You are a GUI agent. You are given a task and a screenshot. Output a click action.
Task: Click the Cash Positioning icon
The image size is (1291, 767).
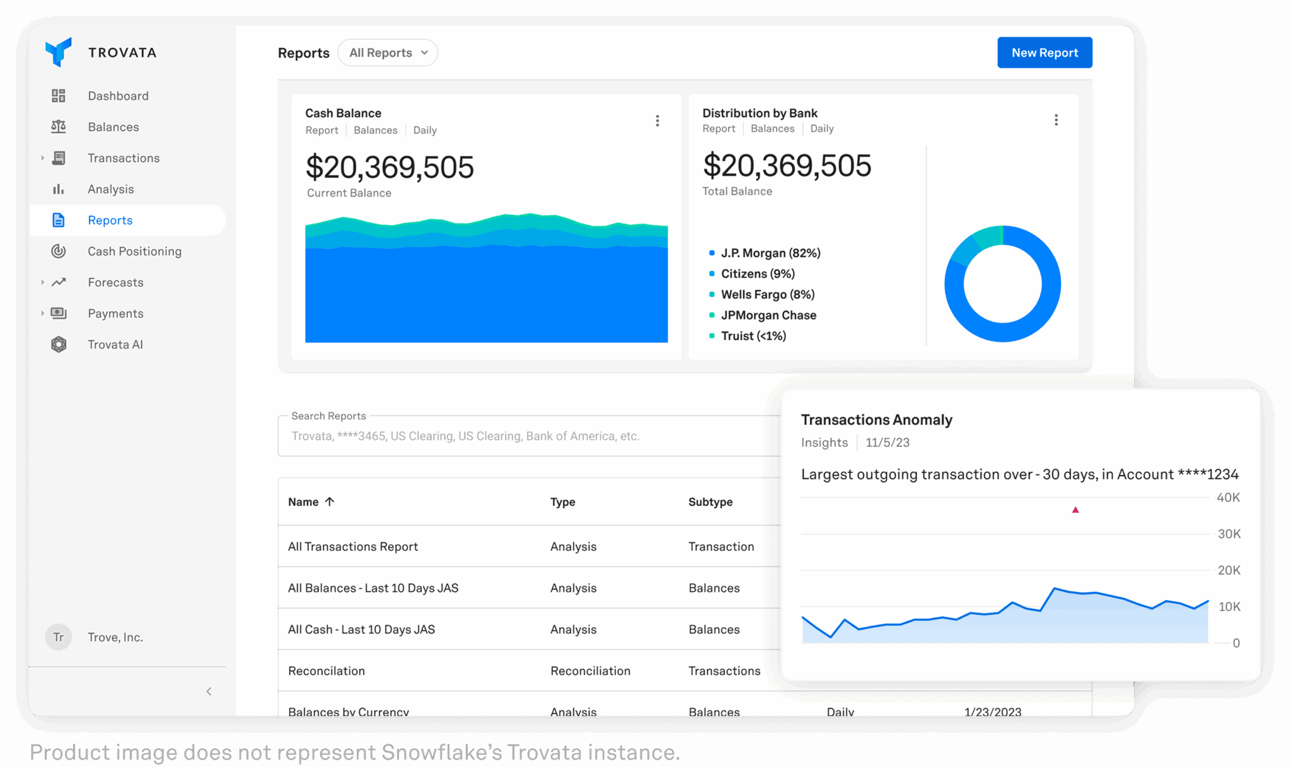pyautogui.click(x=59, y=251)
